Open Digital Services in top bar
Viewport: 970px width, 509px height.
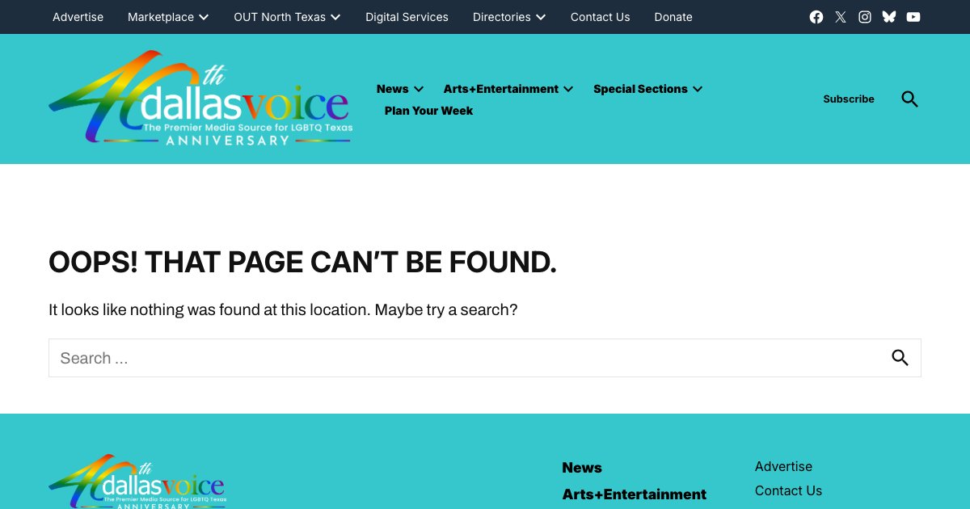(x=407, y=17)
